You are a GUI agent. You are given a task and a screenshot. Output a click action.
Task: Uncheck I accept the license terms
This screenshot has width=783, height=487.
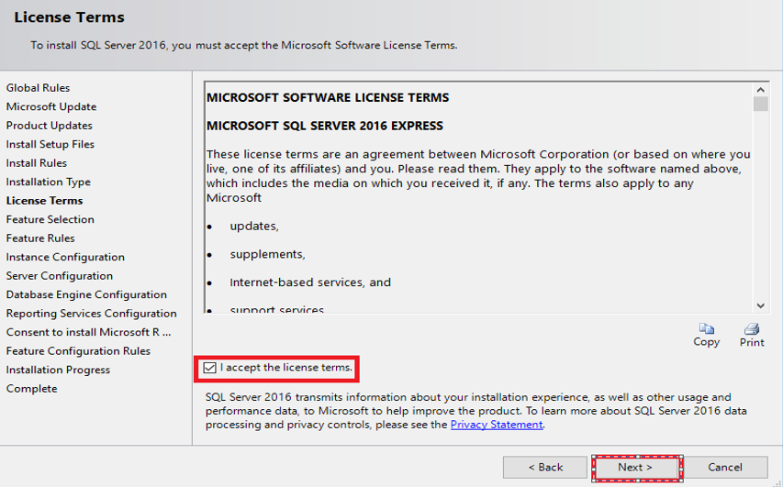click(210, 368)
